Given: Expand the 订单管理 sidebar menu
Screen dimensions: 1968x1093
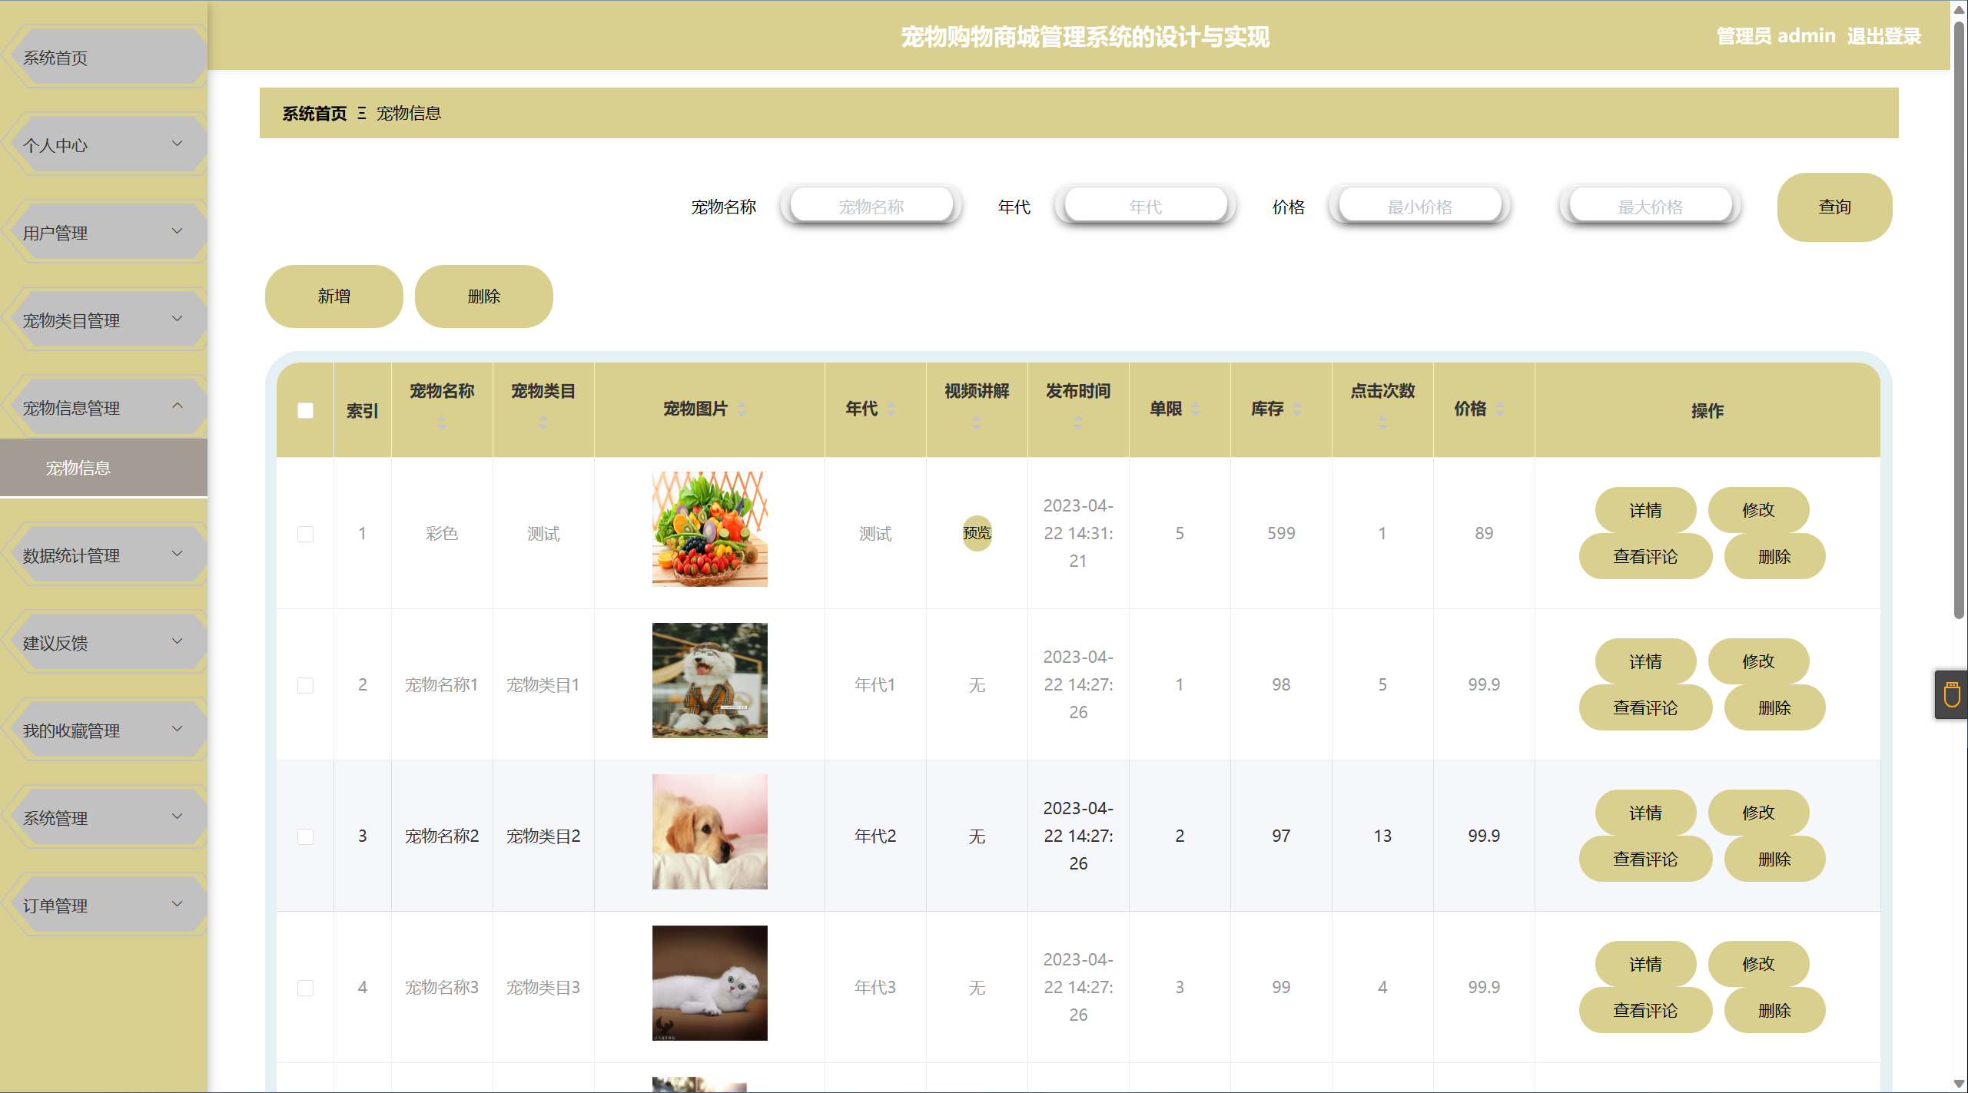Looking at the screenshot, I should coord(105,905).
